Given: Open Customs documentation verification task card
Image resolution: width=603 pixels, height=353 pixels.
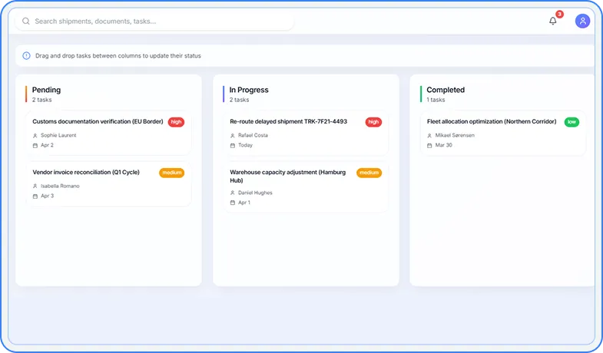Looking at the screenshot, I should click(98, 121).
